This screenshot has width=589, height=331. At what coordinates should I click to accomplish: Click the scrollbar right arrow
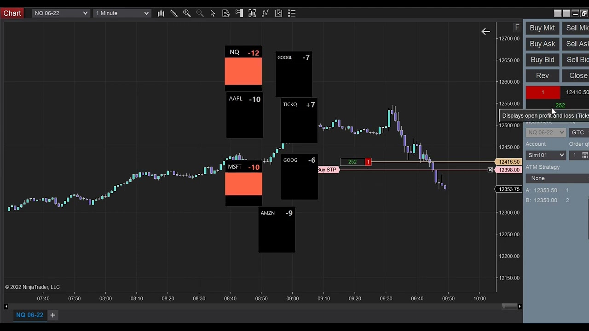520,306
